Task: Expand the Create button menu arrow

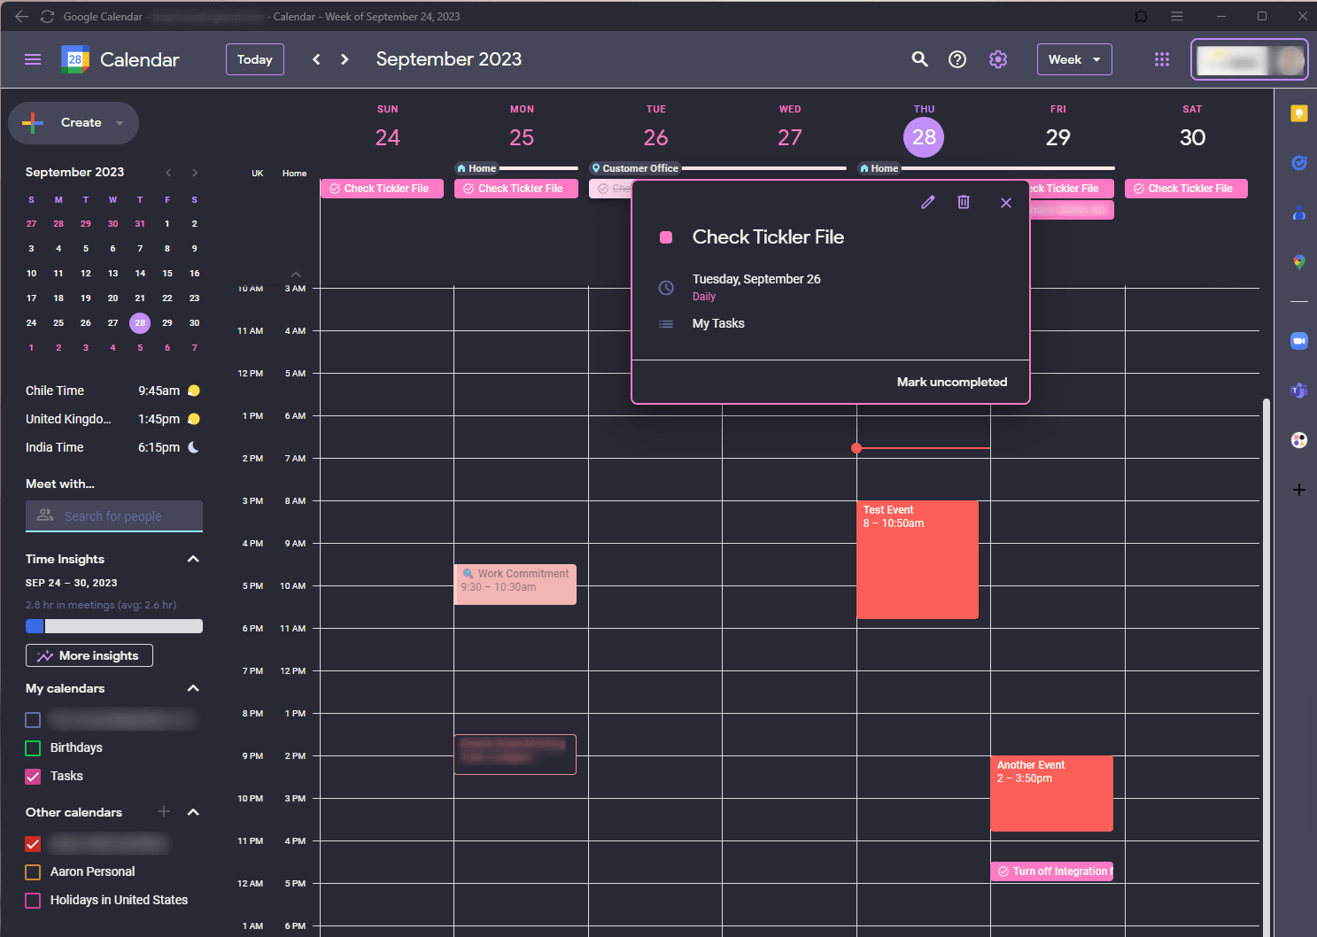Action: coord(119,123)
